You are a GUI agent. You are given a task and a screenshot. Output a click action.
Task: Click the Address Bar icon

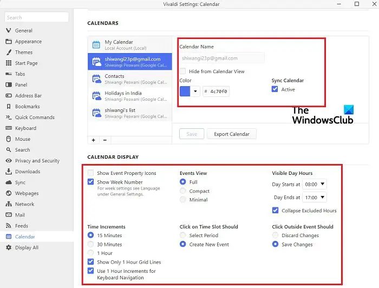point(9,95)
